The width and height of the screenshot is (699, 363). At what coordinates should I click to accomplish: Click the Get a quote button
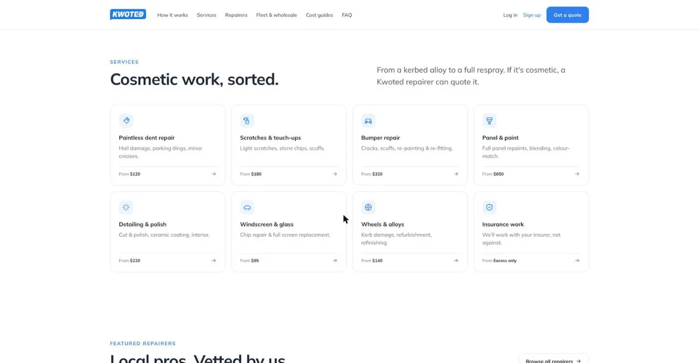[x=567, y=15]
